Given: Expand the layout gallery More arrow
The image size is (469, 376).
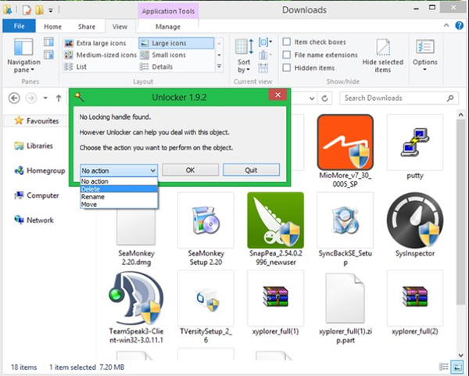Looking at the screenshot, I should tap(219, 66).
